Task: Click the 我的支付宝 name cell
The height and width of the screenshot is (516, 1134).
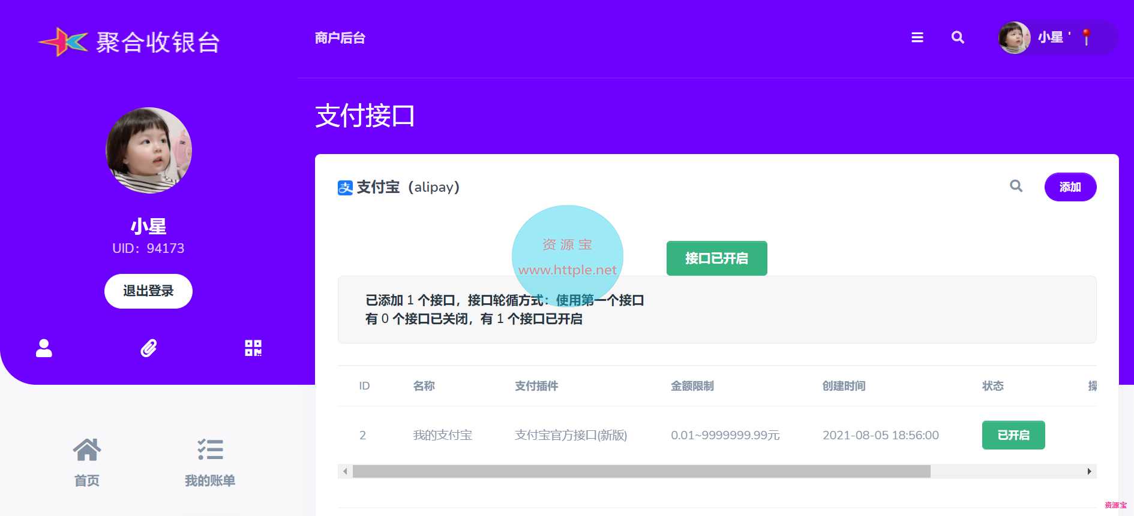Action: click(x=443, y=435)
